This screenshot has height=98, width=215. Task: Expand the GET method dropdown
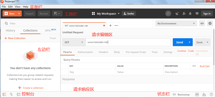(74, 42)
